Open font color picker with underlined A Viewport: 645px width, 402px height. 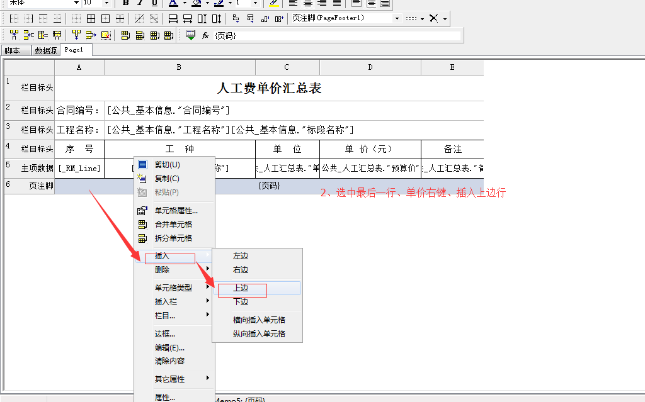pos(173,3)
